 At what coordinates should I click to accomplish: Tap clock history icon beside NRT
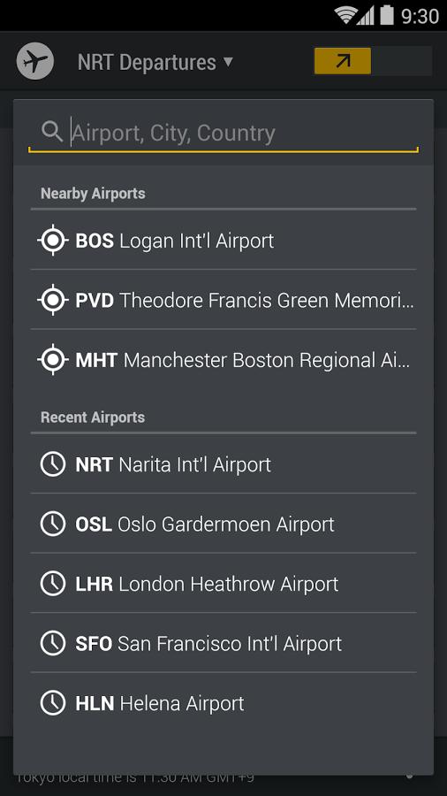coord(53,464)
